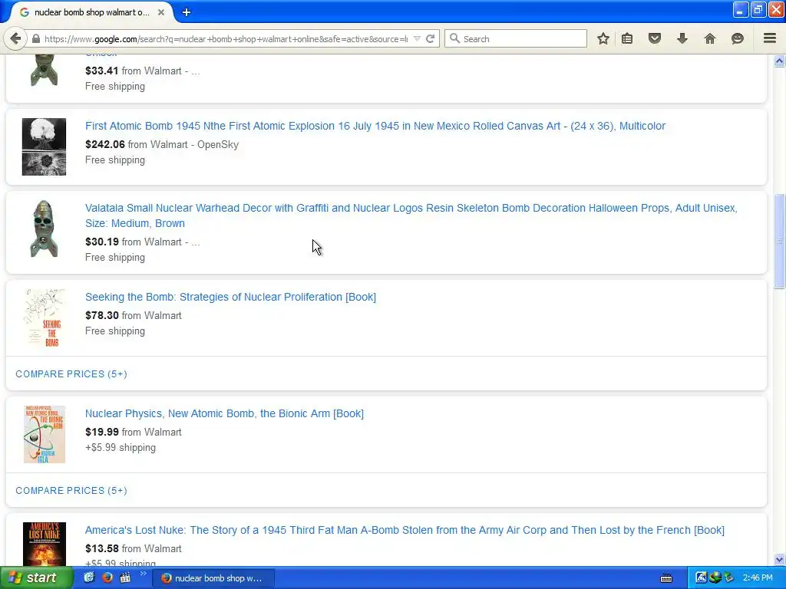
Task: Open America's Lost Nuke book link
Action: coord(405,530)
